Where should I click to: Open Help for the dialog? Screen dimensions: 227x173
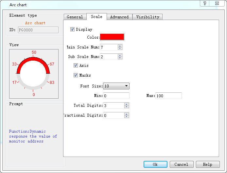[x=208, y=164]
